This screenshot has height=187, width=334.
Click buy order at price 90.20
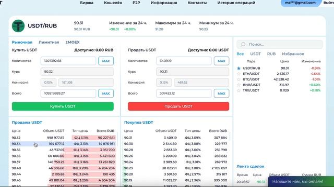[x=176, y=174]
